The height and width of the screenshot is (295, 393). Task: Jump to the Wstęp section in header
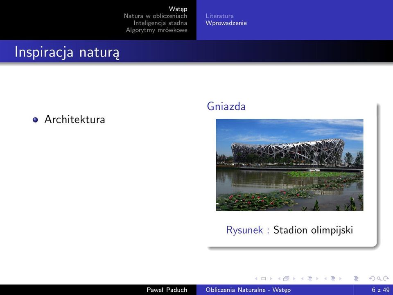(178, 9)
